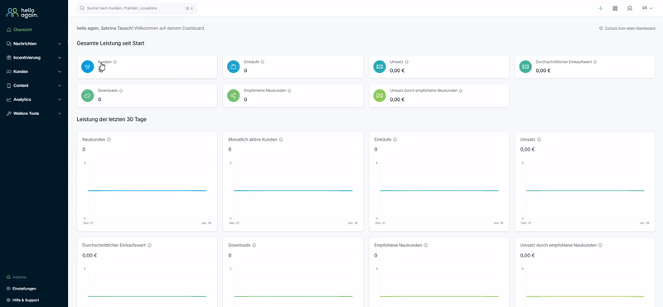
Task: Click the 'Gesamte Leistung seit Start' heading
Action: (x=110, y=44)
